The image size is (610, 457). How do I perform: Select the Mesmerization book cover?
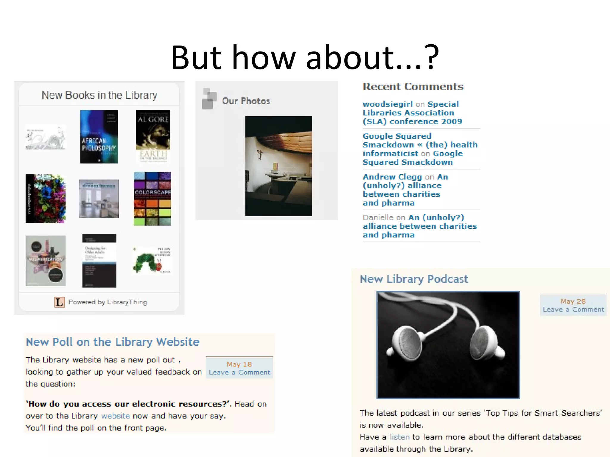(46, 261)
